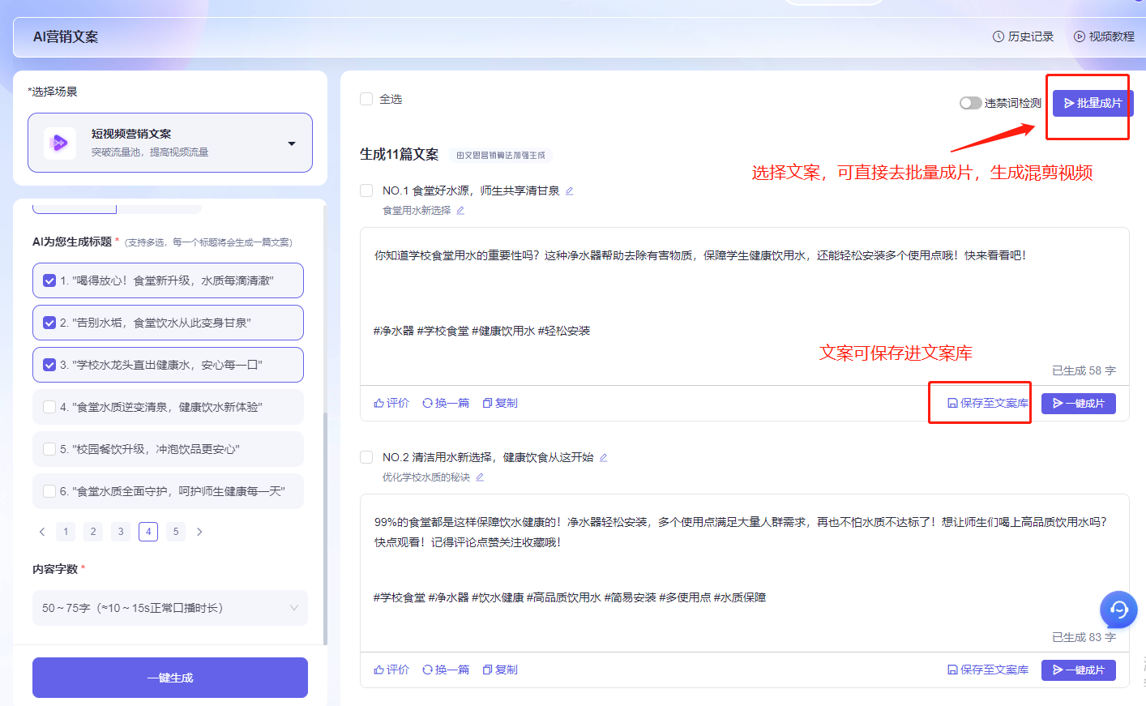
Task: Check the NO.1 食堂好水源 article checkbox
Action: pyautogui.click(x=366, y=190)
